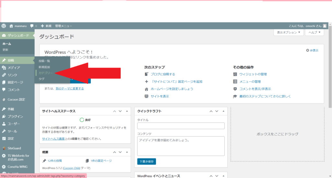The width and height of the screenshot is (332, 178).
Task: Select タグ in the flyout submenu
Action: [41, 79]
